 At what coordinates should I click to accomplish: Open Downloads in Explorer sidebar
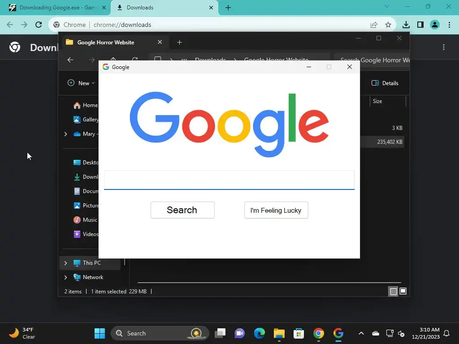86,177
